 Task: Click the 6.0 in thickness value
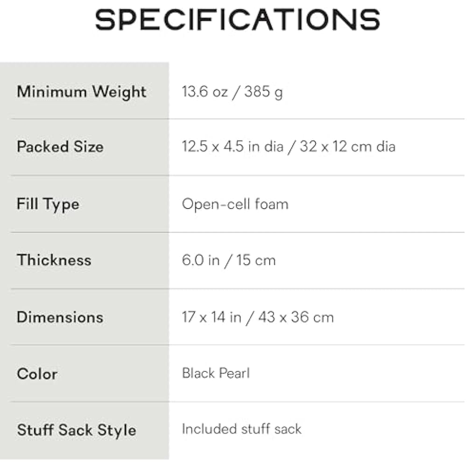(200, 260)
